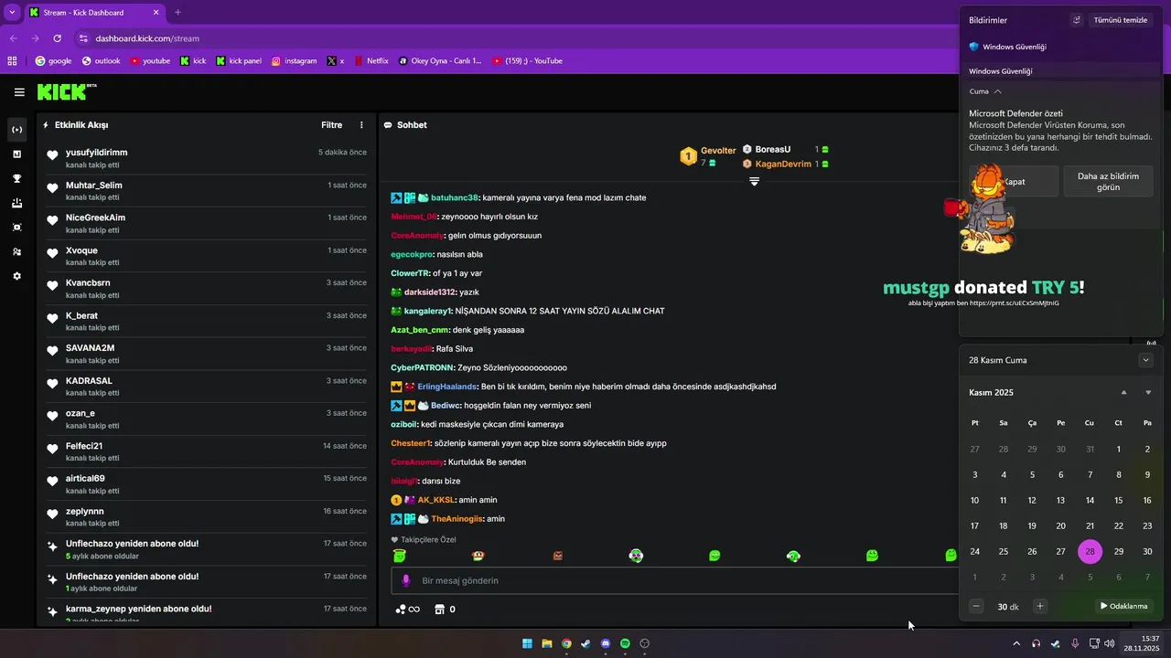
Task: Open the activity feed three-dot menu
Action: [x=361, y=125]
